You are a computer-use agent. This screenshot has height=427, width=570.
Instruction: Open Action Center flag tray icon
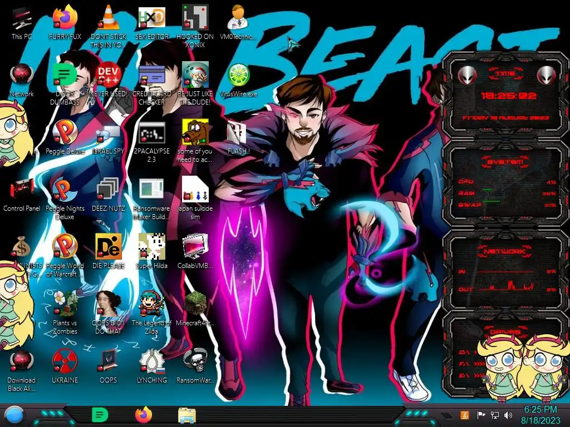[481, 415]
